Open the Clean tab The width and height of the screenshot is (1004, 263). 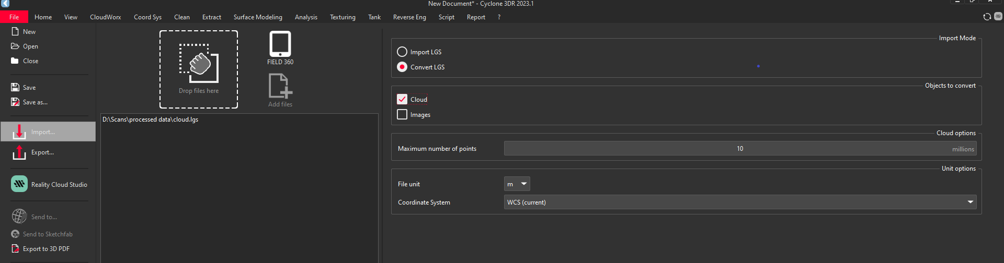182,17
